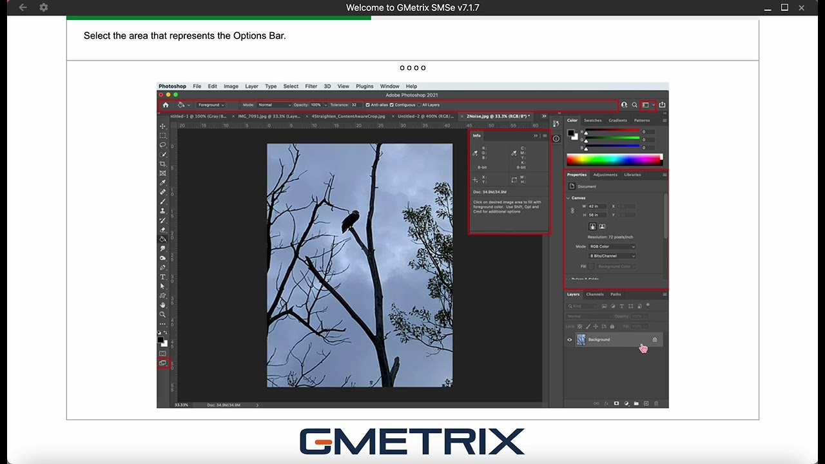825x464 pixels.
Task: Select the Spot Healing Brush tool
Action: (162, 192)
